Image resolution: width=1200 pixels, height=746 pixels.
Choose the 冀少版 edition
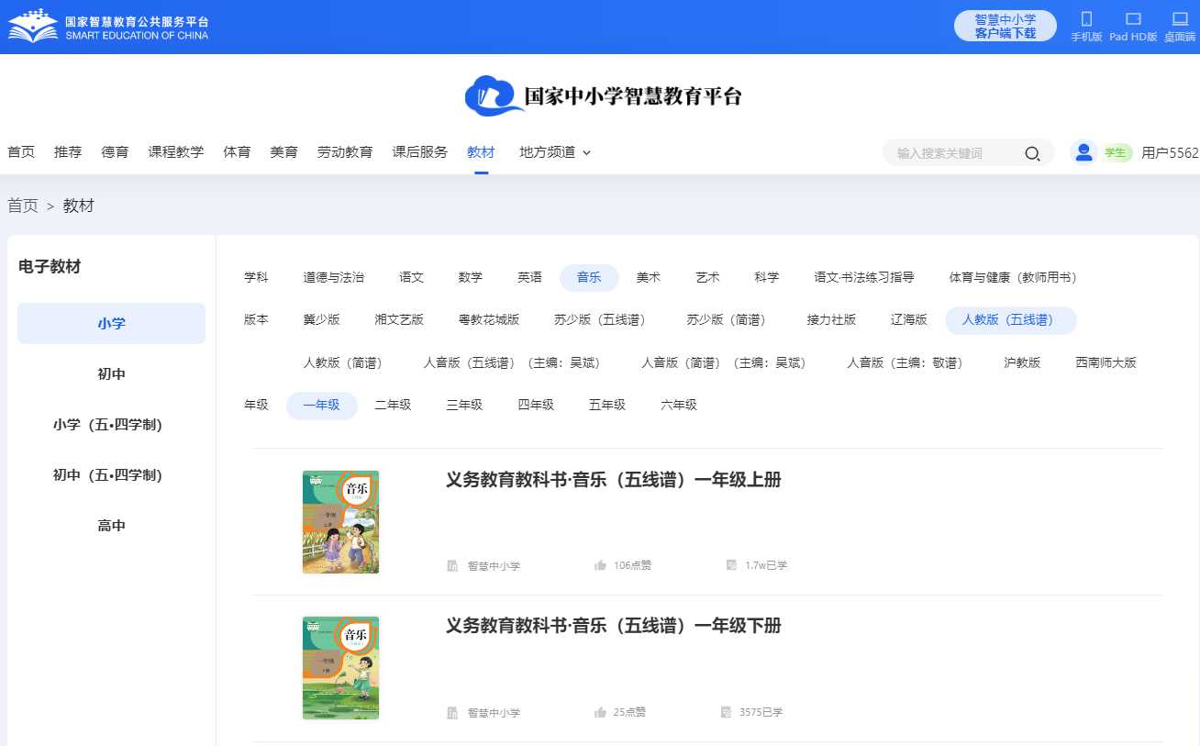click(321, 320)
